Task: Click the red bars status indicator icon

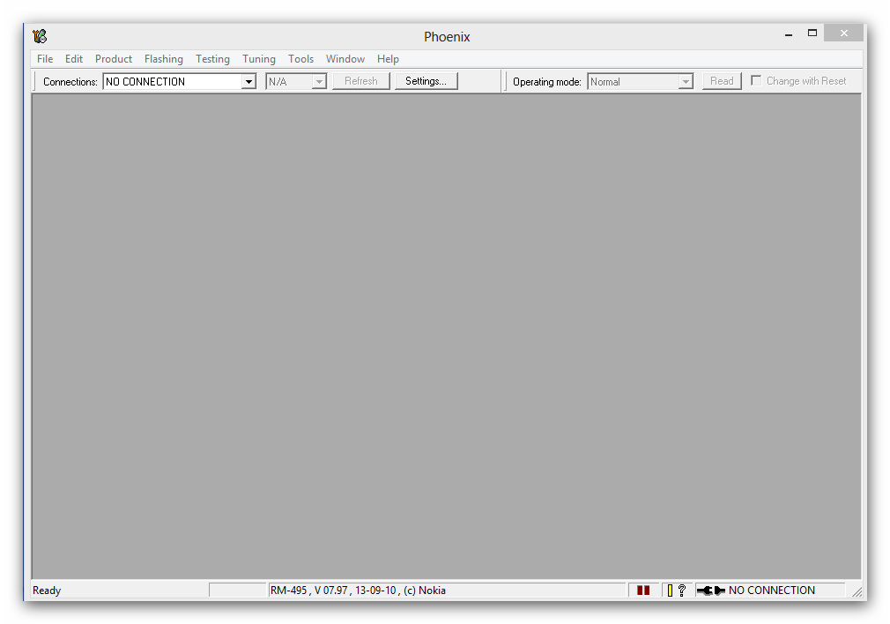Action: click(643, 591)
